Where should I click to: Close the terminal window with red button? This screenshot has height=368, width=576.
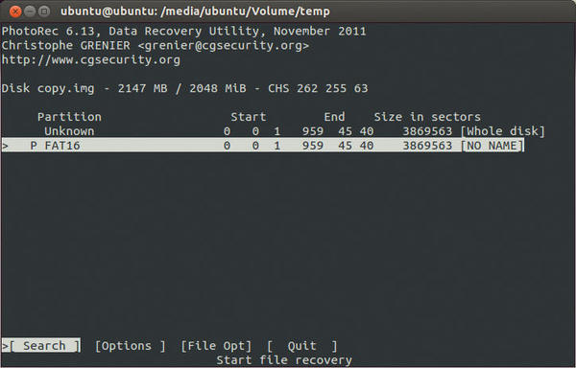click(15, 11)
